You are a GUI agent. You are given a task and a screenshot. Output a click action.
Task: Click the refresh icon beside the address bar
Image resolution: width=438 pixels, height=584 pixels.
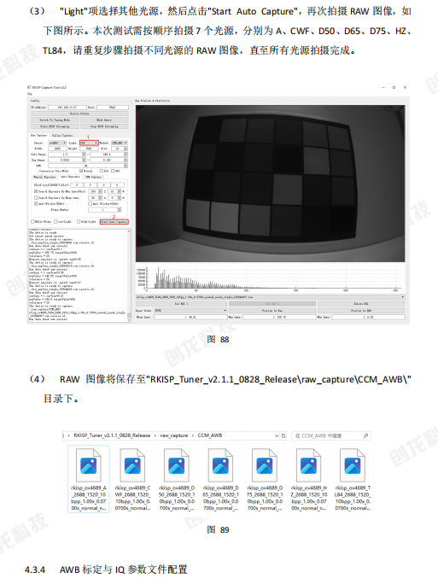(283, 435)
